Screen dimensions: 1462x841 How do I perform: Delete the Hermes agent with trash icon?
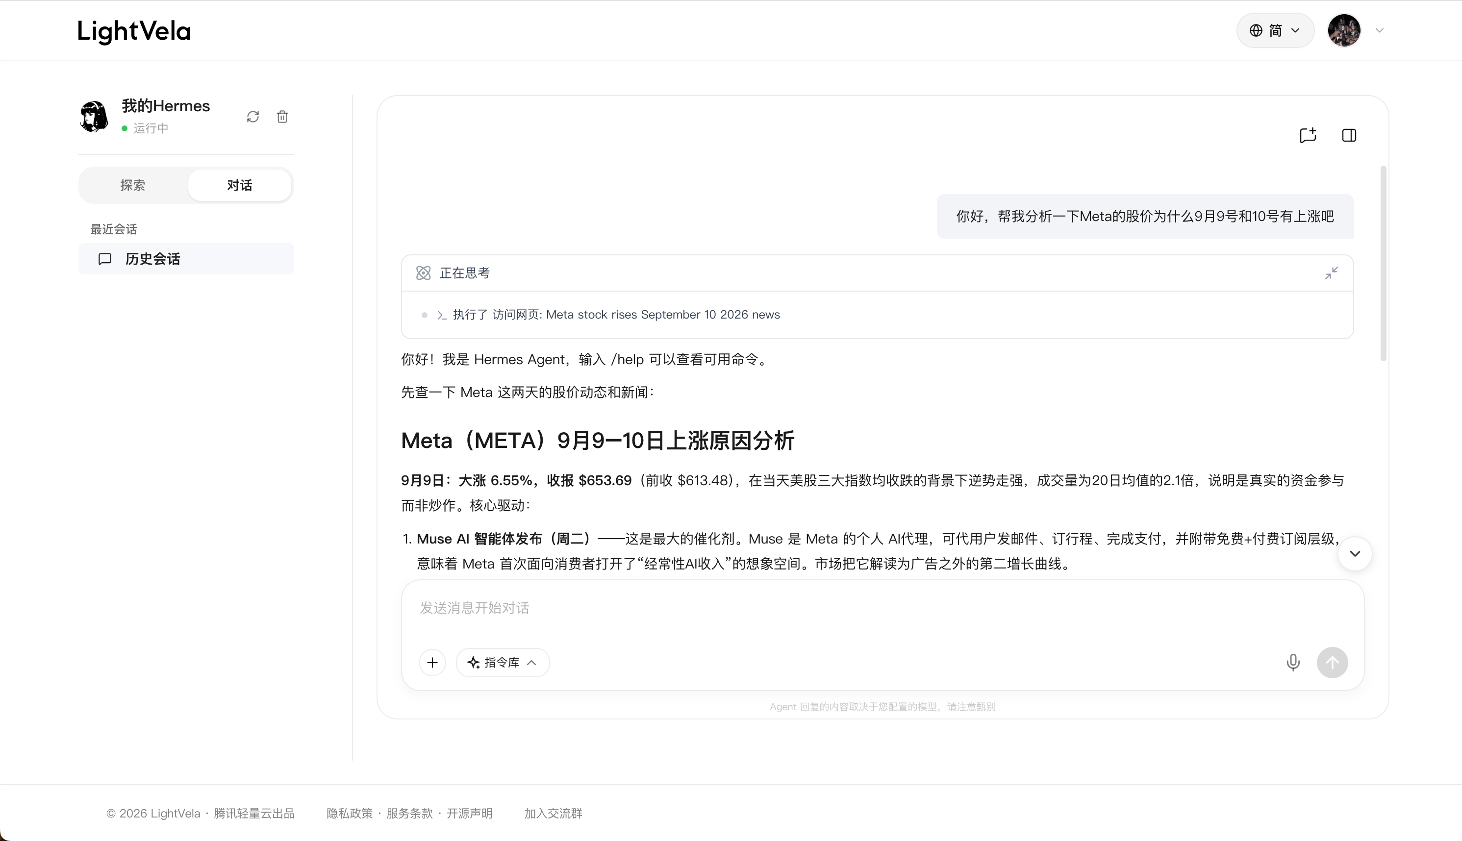282,117
